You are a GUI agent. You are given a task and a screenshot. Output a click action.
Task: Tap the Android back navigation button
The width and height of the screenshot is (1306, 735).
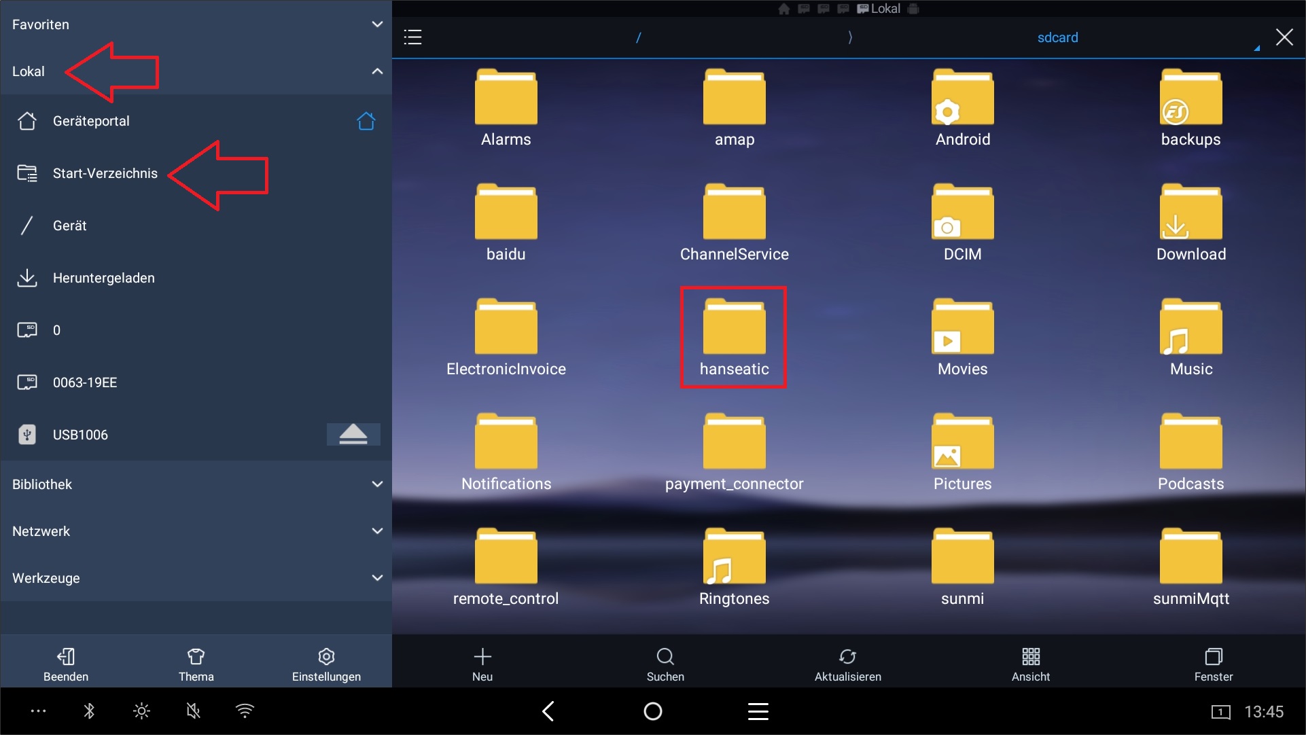tap(548, 711)
